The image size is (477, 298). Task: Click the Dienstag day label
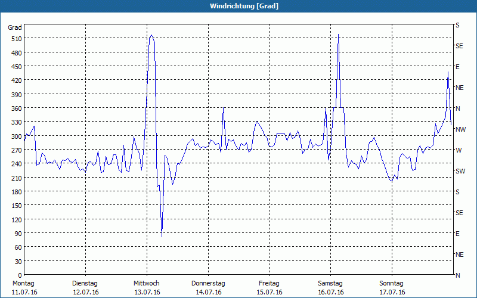(85, 284)
